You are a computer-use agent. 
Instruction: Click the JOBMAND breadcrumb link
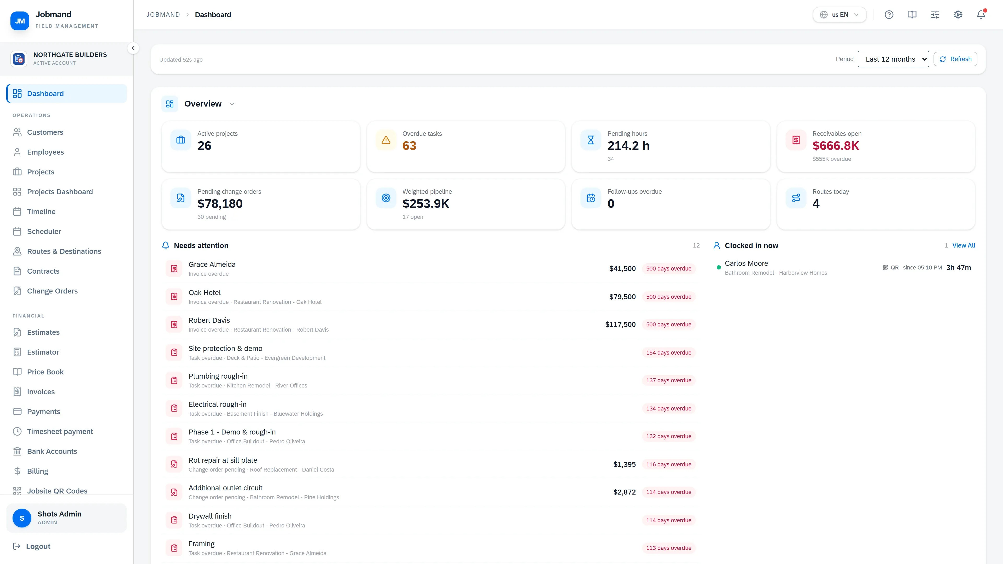(x=163, y=15)
